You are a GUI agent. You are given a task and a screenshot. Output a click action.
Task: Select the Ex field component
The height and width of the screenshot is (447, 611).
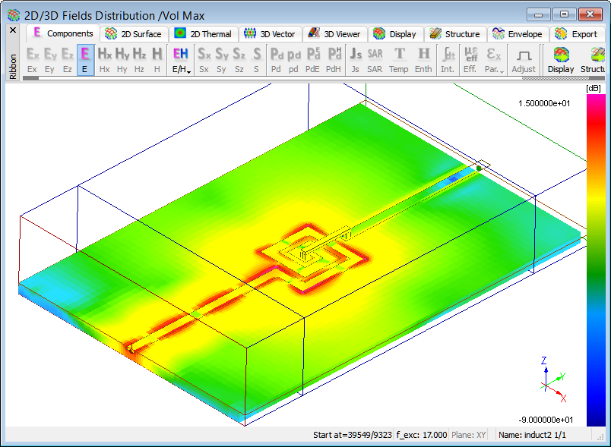coord(32,59)
